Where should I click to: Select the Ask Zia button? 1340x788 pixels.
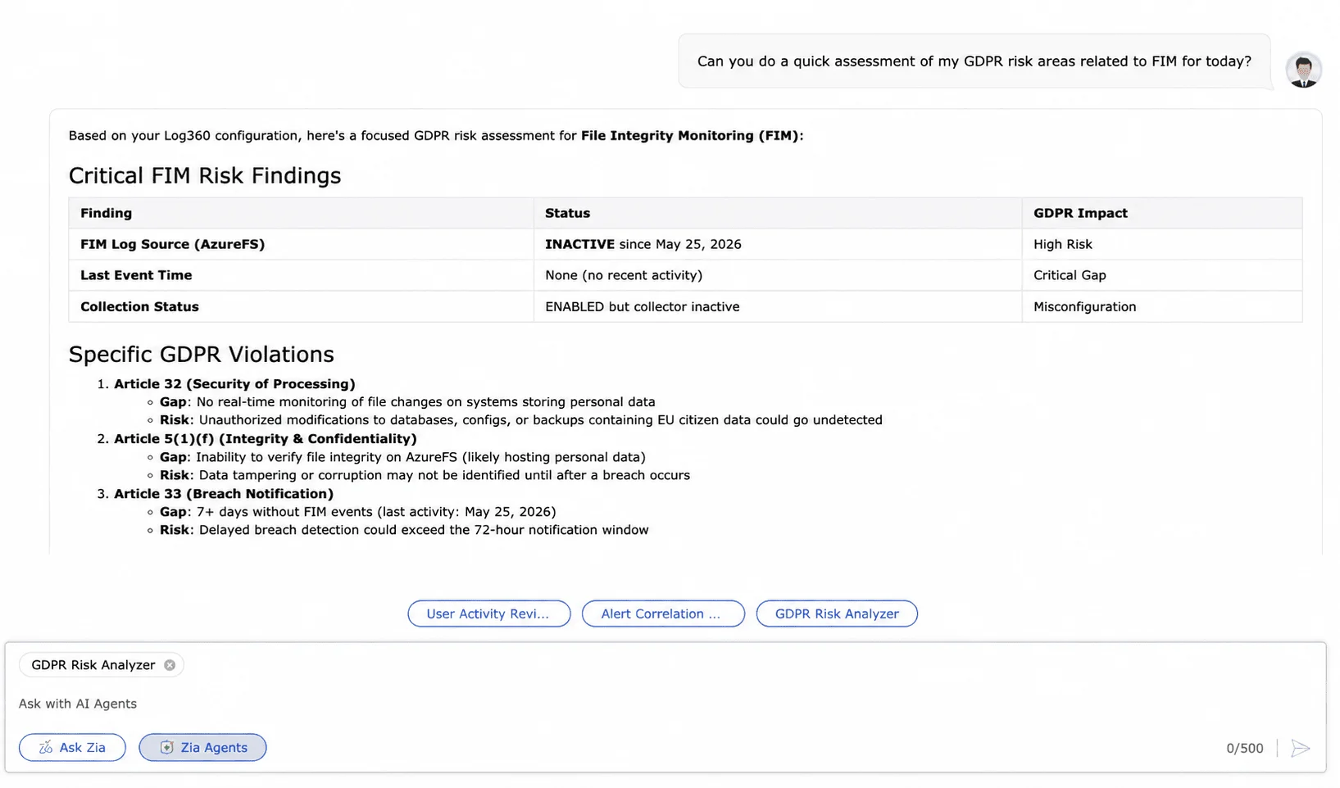coord(72,747)
